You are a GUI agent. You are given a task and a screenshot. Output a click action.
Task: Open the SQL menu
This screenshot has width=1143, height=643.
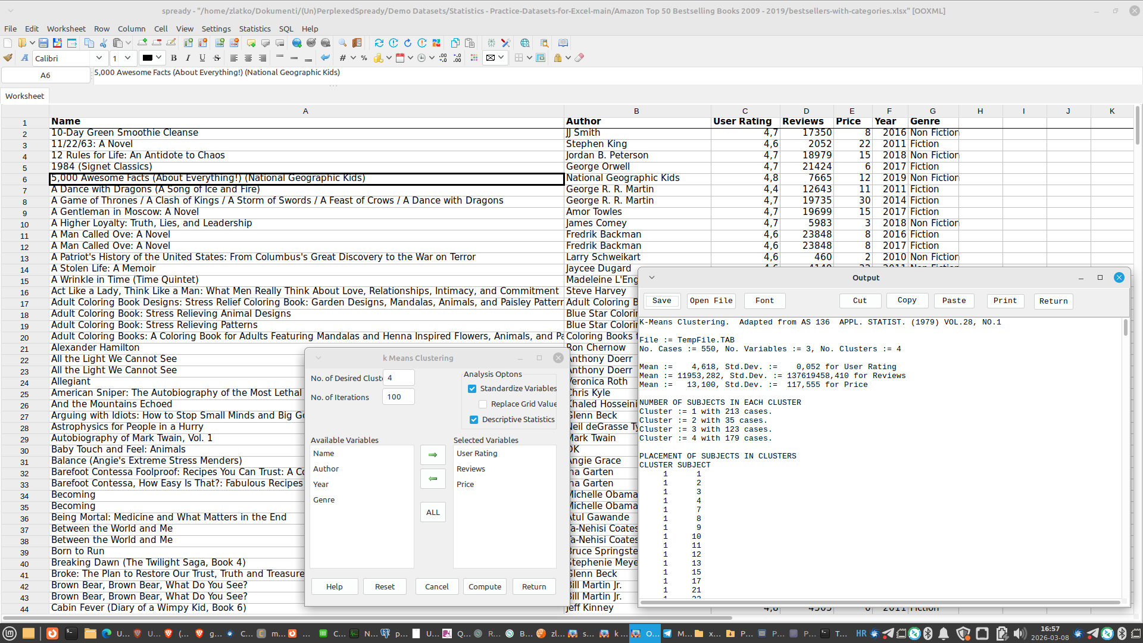tap(286, 29)
